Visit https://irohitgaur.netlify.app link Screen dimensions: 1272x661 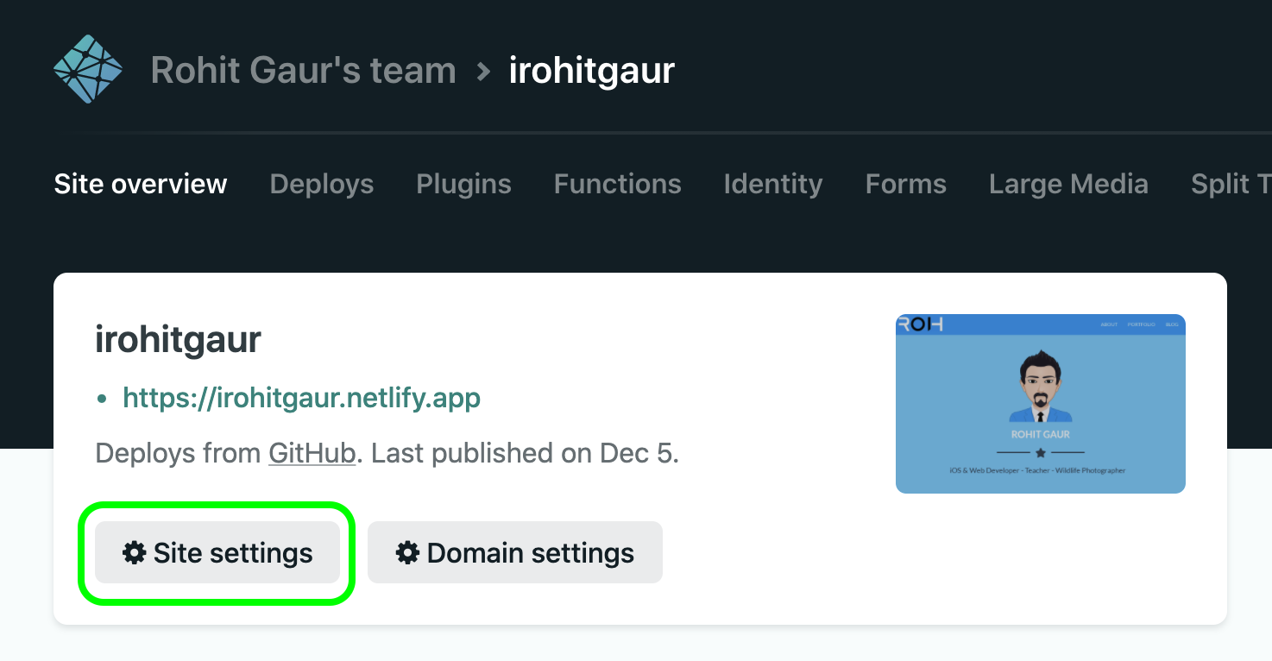(301, 398)
